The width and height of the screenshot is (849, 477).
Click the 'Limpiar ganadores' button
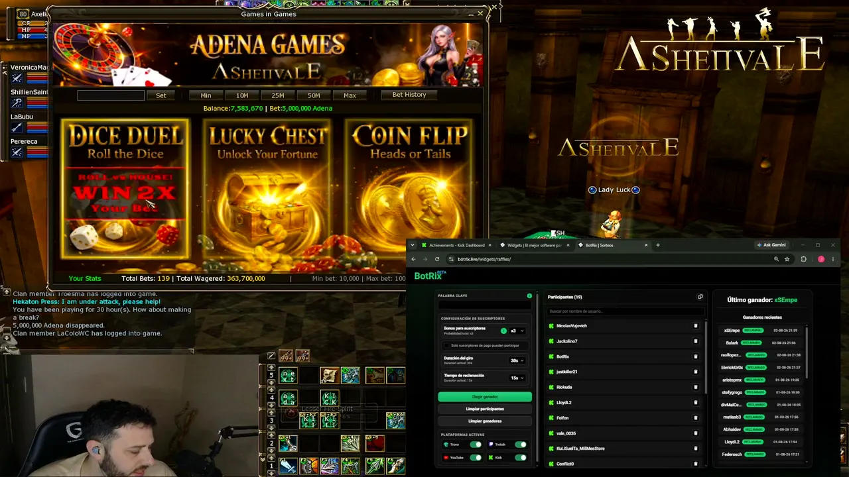(485, 421)
